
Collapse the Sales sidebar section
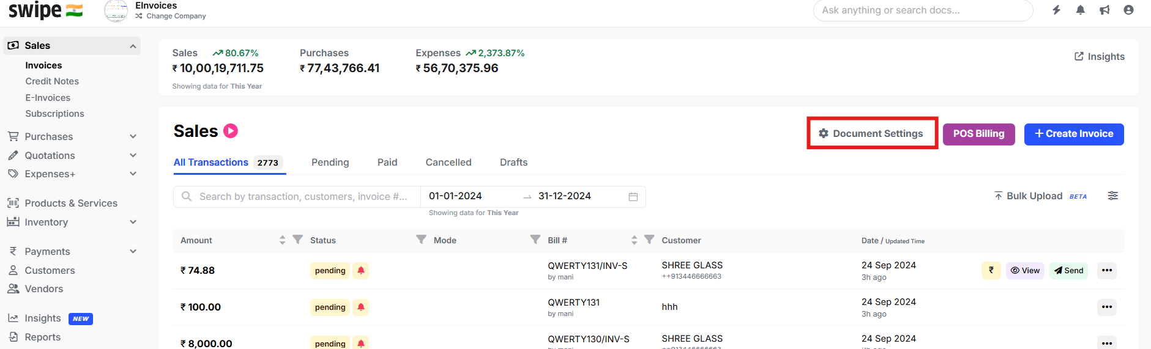[133, 46]
